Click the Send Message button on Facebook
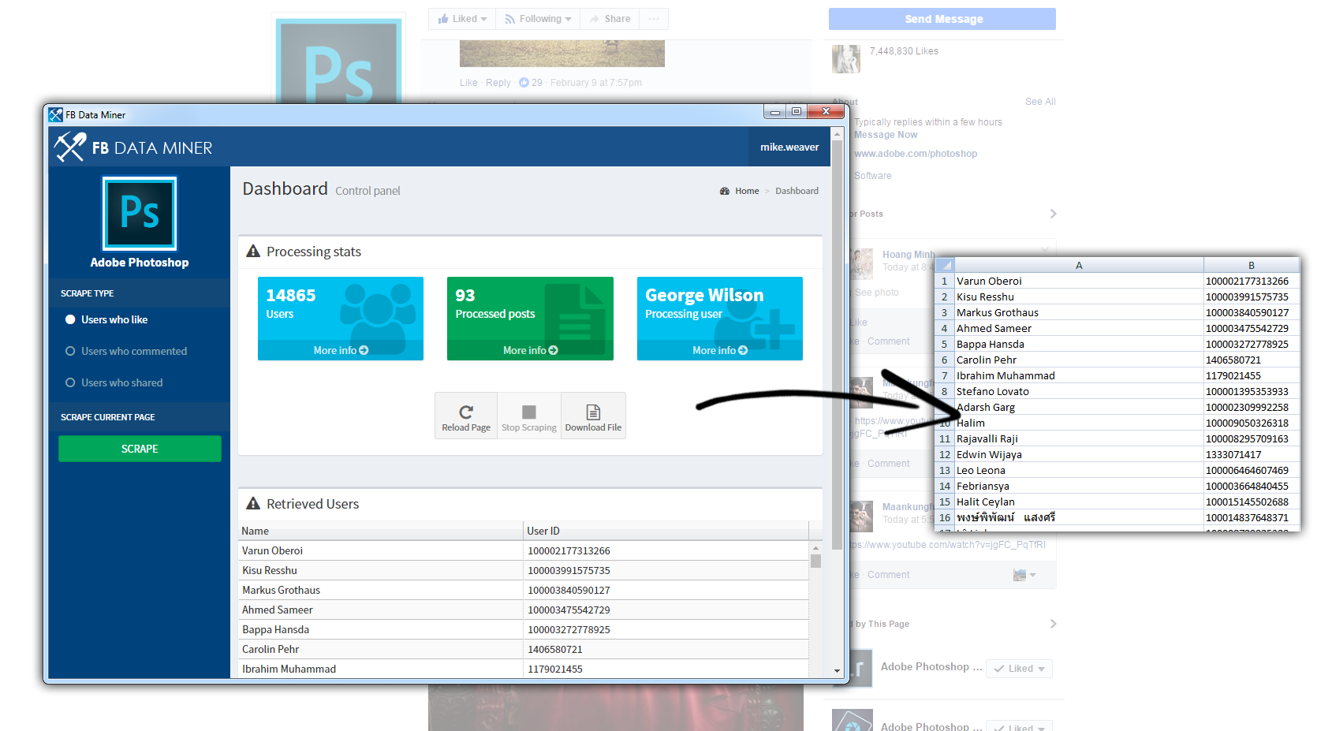The width and height of the screenshot is (1332, 731). 942,19
